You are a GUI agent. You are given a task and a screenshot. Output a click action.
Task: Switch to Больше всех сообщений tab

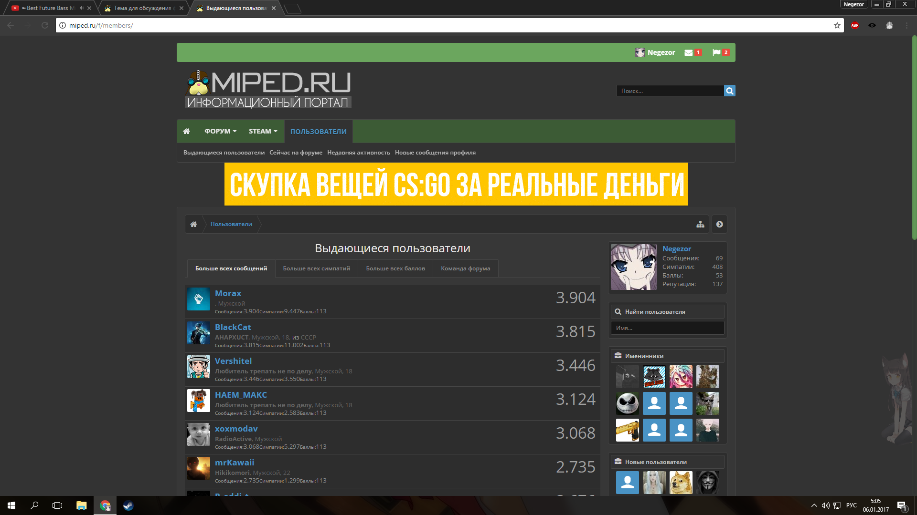(x=231, y=268)
